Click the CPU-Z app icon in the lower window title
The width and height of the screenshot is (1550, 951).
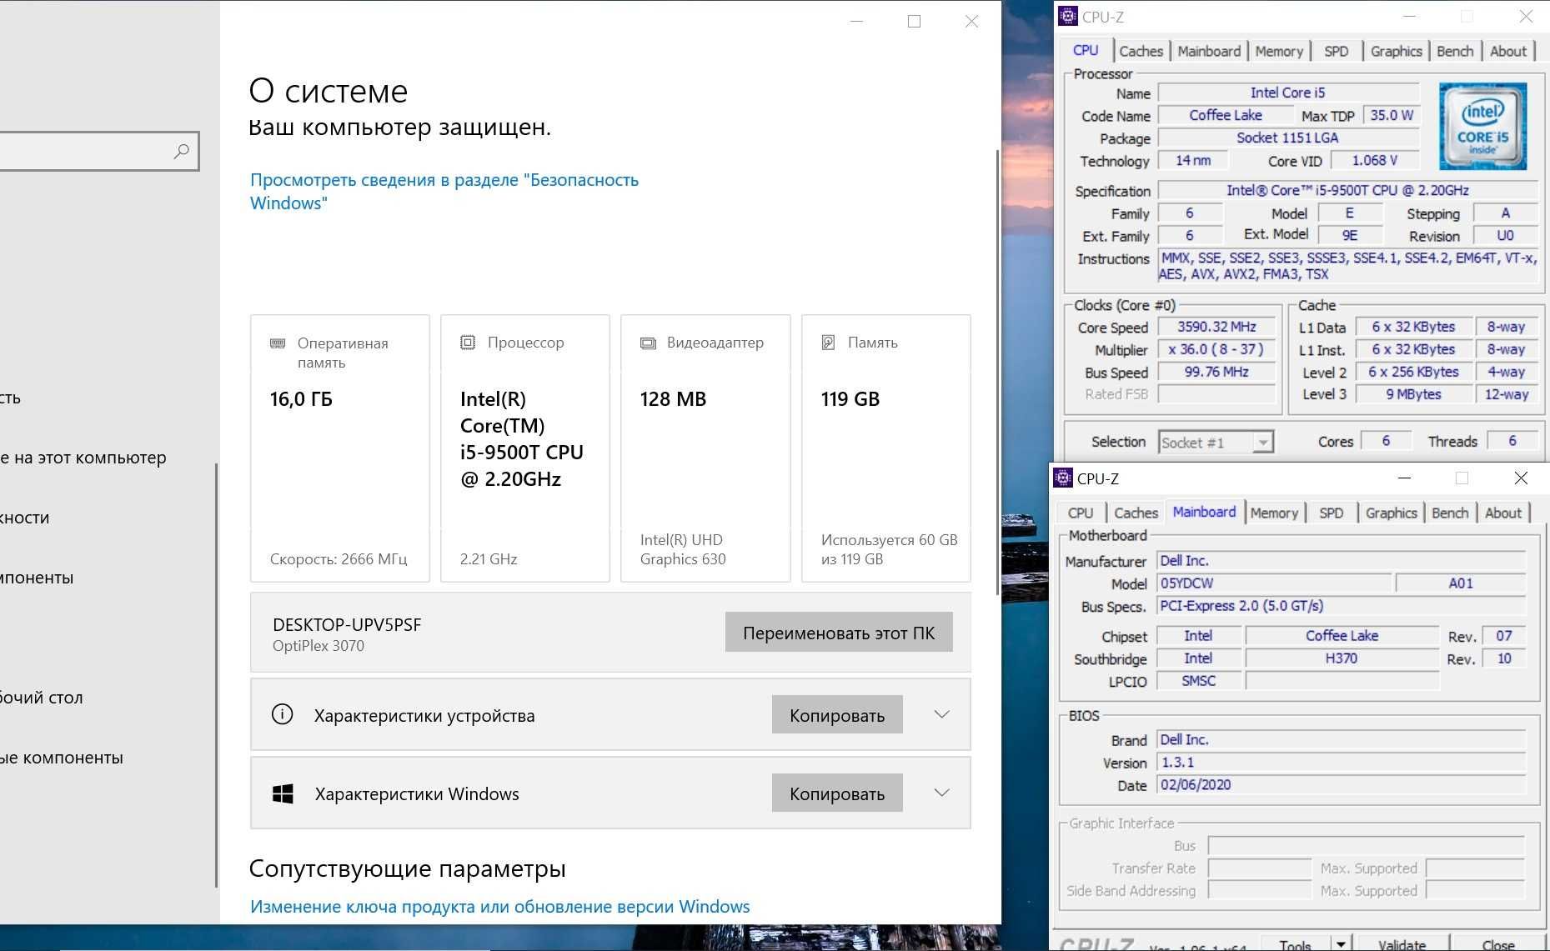(x=1063, y=478)
